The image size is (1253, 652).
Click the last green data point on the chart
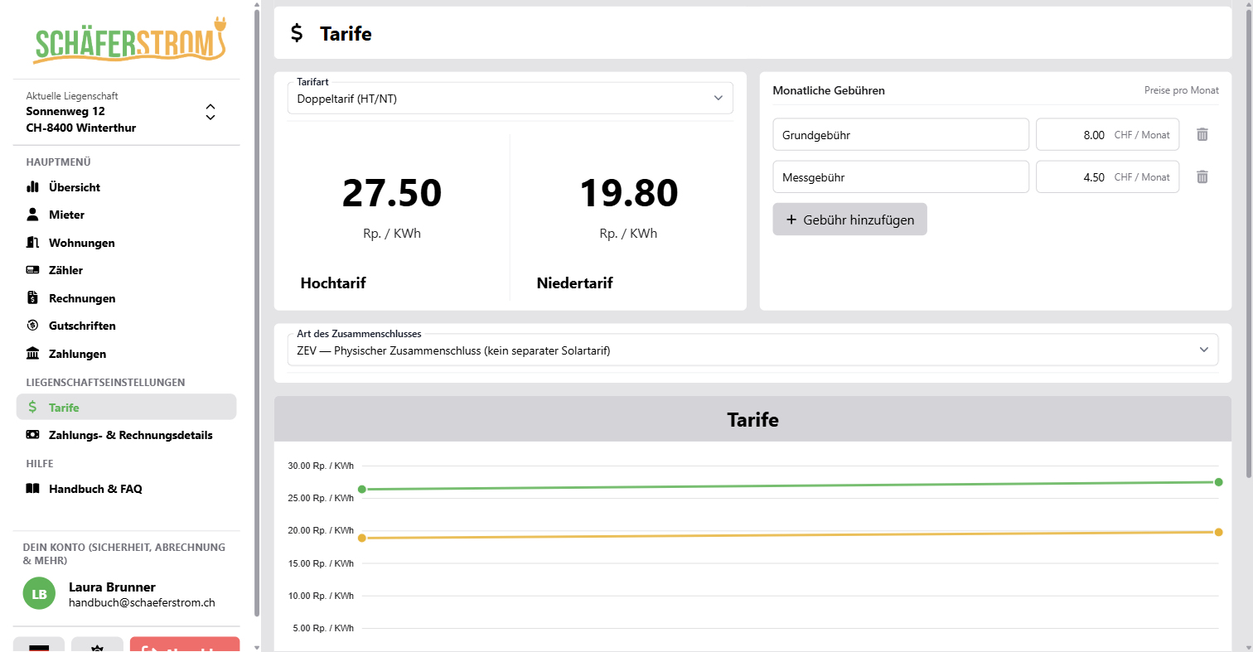(1218, 482)
